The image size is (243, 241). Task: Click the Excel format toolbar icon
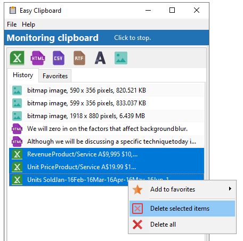17,58
